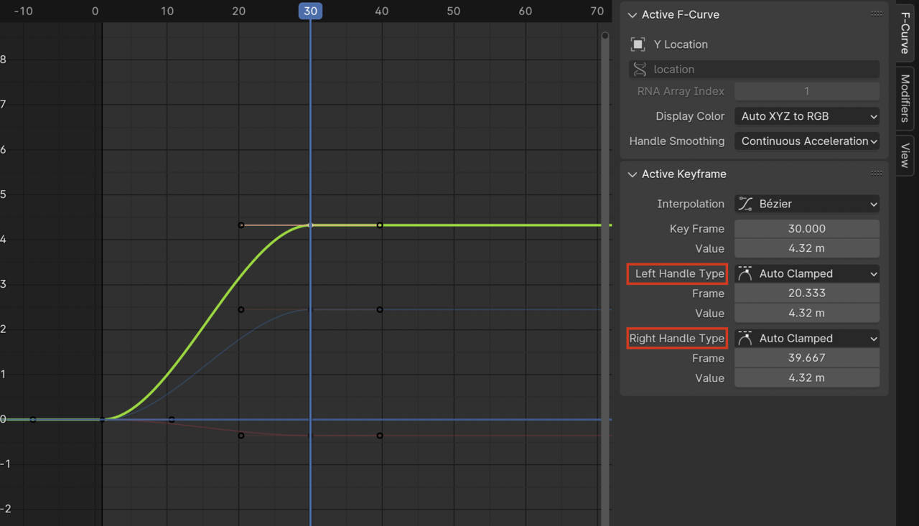Image resolution: width=919 pixels, height=526 pixels.
Task: Click frame 20 on the timeline ruler
Action: coord(238,11)
